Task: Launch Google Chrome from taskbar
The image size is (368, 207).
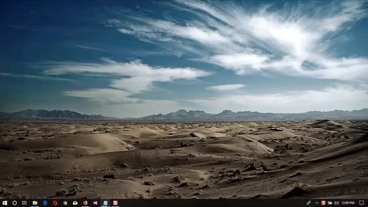Action: click(65, 203)
